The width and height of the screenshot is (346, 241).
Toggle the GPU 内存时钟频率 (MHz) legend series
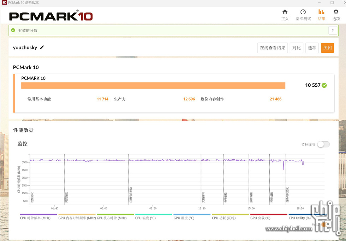pos(77,217)
